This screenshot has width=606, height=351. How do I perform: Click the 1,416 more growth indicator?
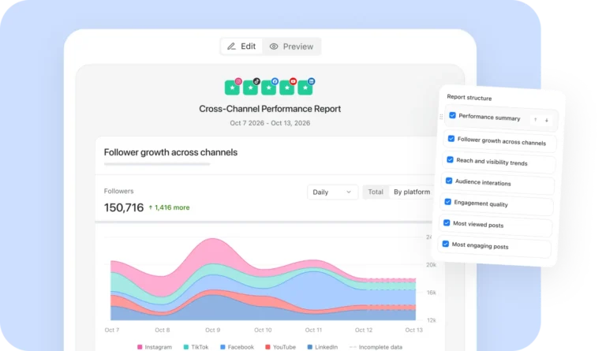170,207
